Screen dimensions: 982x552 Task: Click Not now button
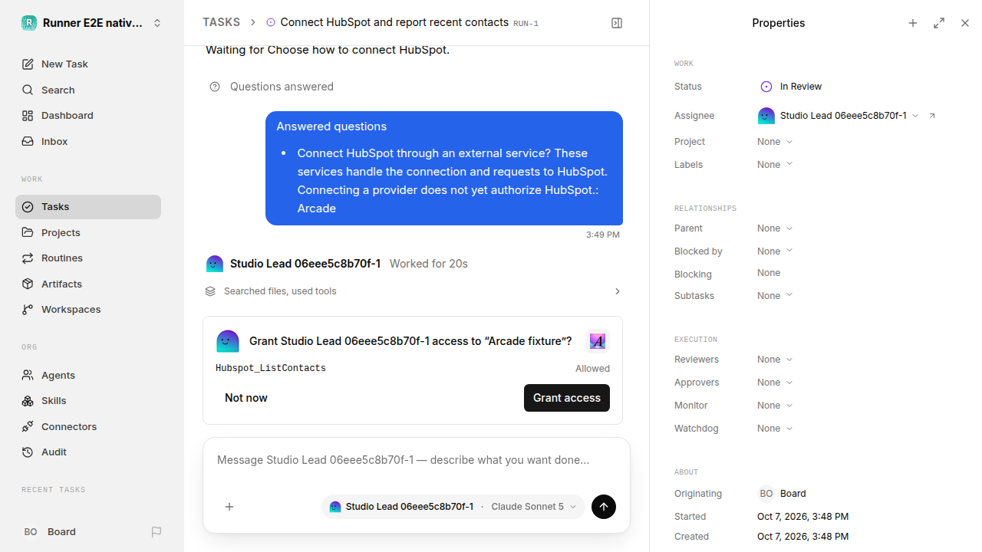coord(246,398)
